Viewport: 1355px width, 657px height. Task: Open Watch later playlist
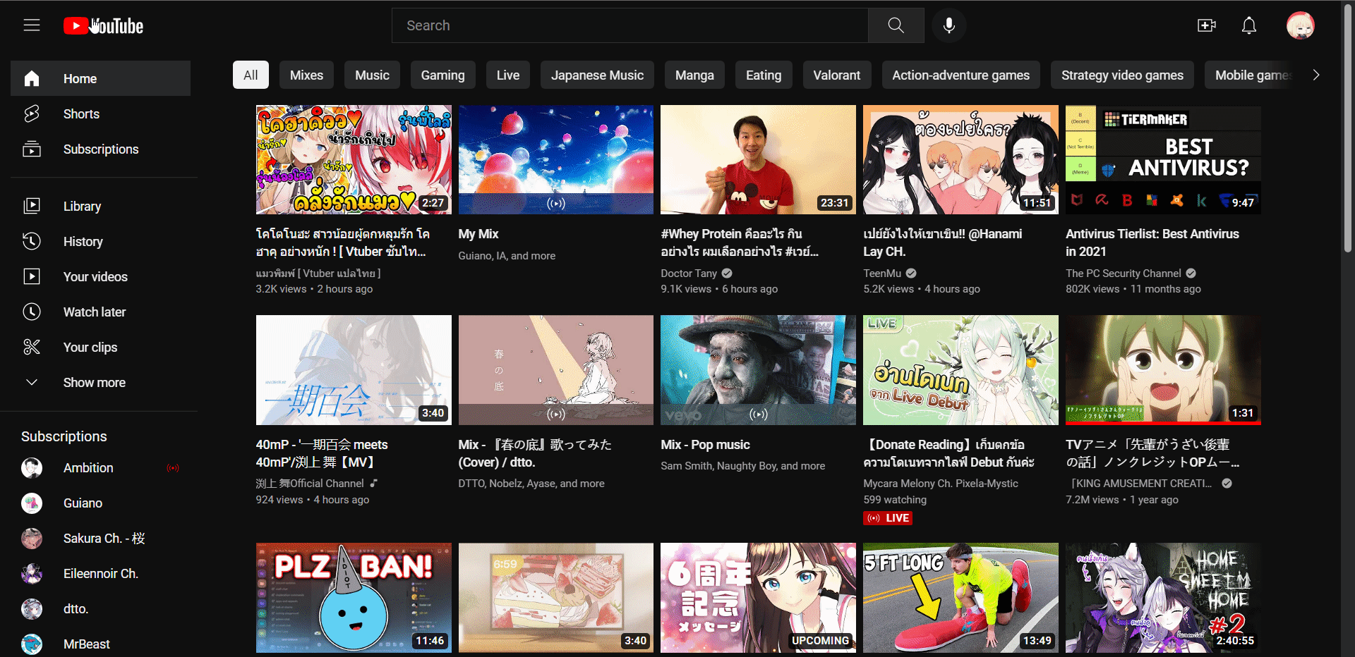[x=95, y=312]
